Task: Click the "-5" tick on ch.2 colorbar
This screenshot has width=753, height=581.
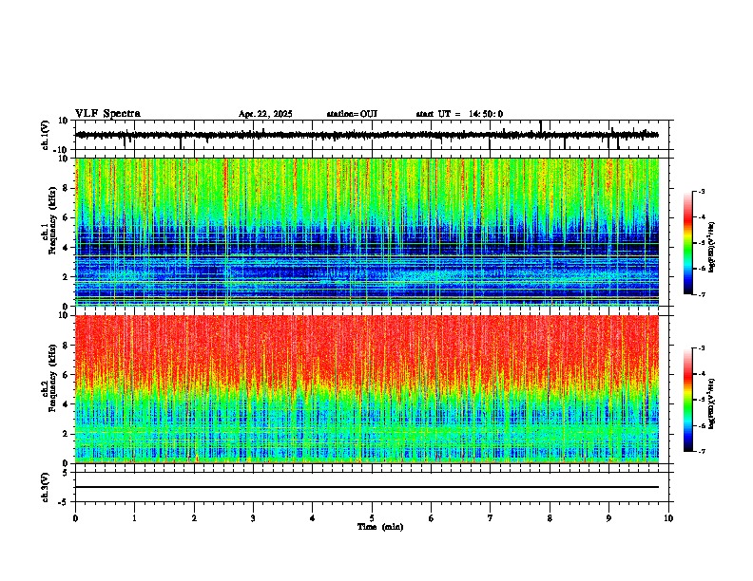Action: coord(701,400)
